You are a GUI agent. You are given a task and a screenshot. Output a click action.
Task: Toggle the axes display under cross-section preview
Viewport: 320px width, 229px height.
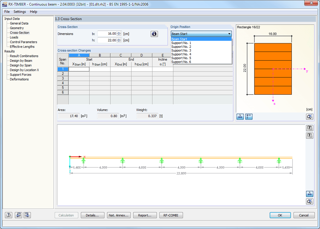[x=249, y=117]
